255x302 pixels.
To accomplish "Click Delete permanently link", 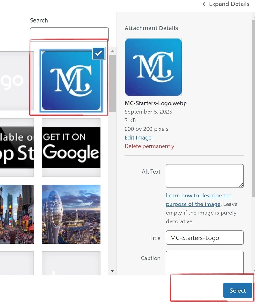I will click(x=149, y=146).
